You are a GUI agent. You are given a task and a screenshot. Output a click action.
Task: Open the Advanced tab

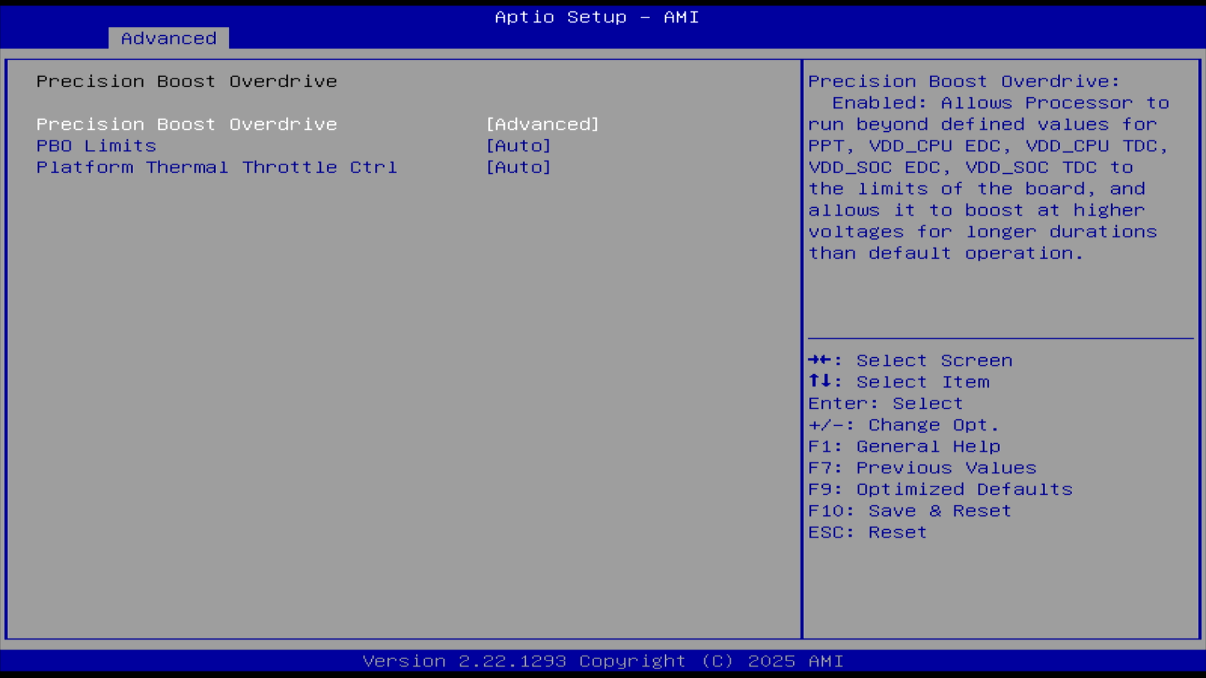click(x=168, y=38)
